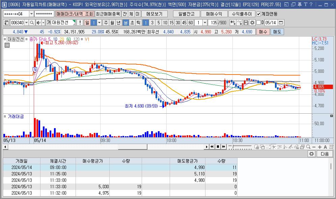The image size is (336, 199).
Task: Click the red 매수 buy button
Action: (263, 32)
